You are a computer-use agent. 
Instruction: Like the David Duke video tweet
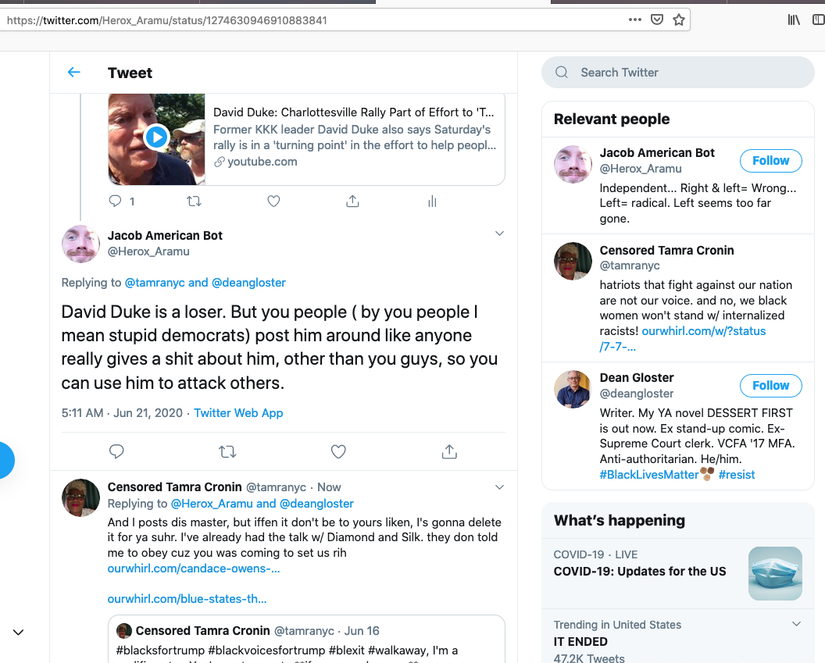click(273, 201)
